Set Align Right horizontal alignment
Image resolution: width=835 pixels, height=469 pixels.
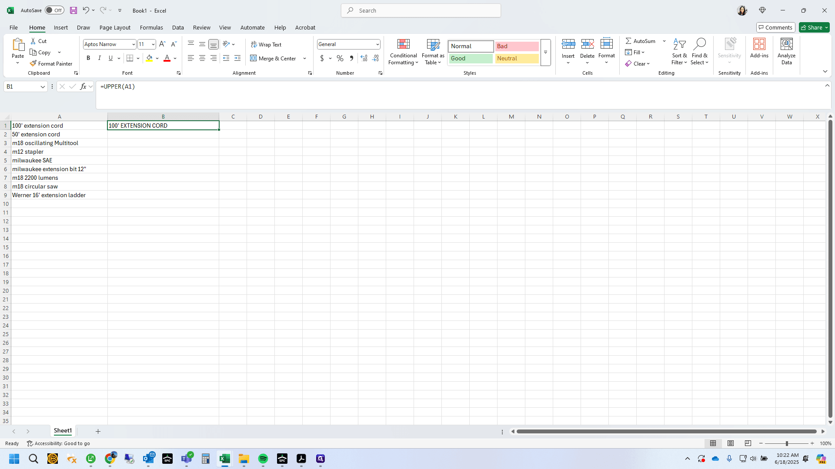[x=214, y=58]
